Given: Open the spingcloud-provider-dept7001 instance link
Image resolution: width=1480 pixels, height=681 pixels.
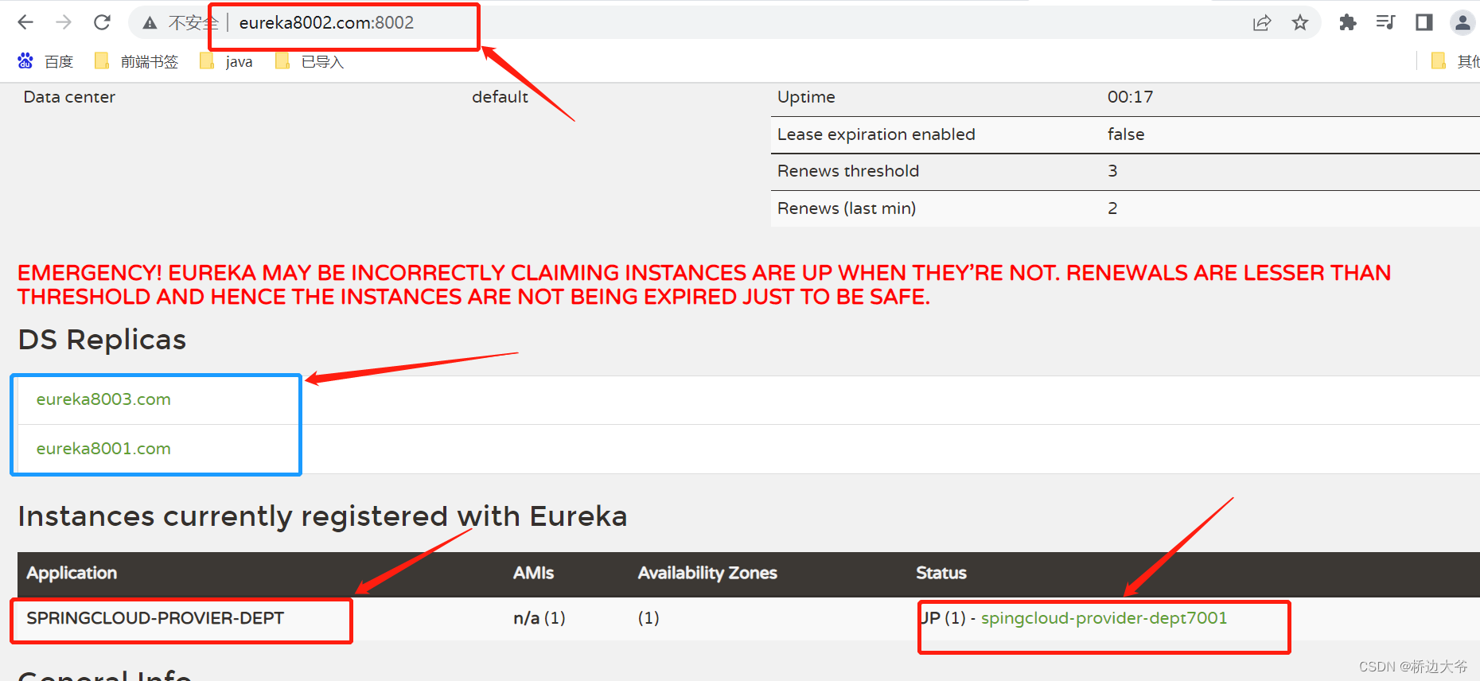Looking at the screenshot, I should pos(1104,618).
